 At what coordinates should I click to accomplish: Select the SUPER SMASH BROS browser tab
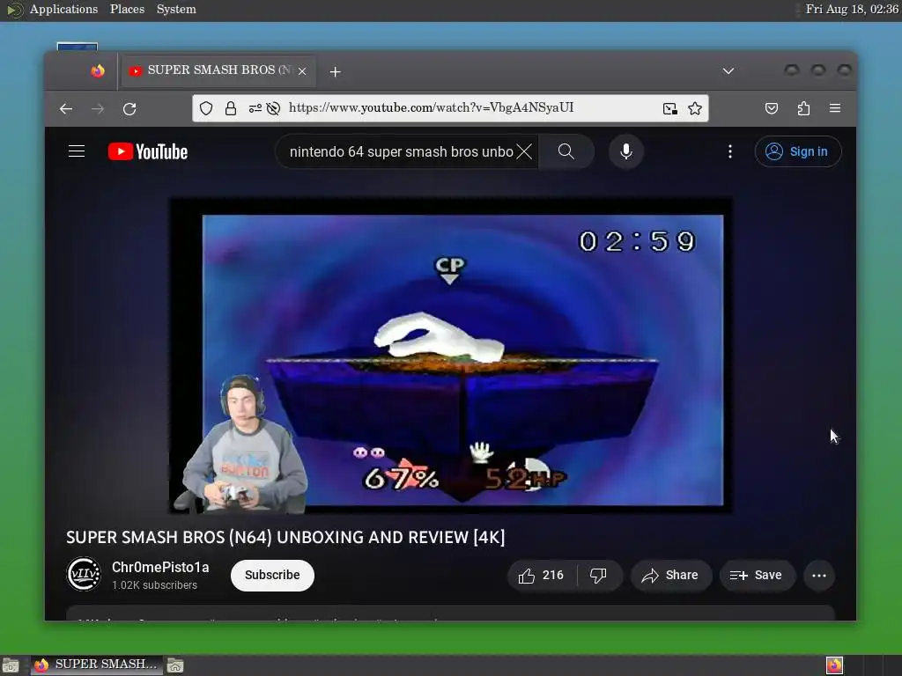pyautogui.click(x=218, y=70)
